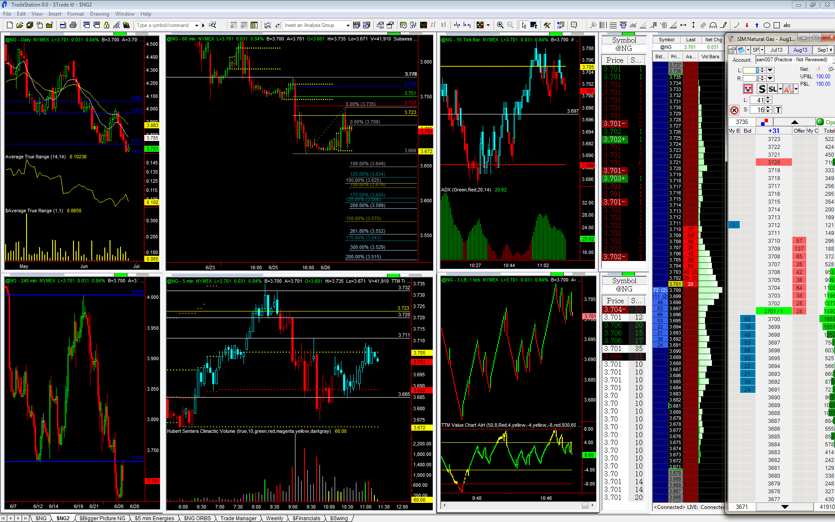The width and height of the screenshot is (835, 522).
Task: Toggle the S button in the Matrix window
Action: tap(762, 89)
